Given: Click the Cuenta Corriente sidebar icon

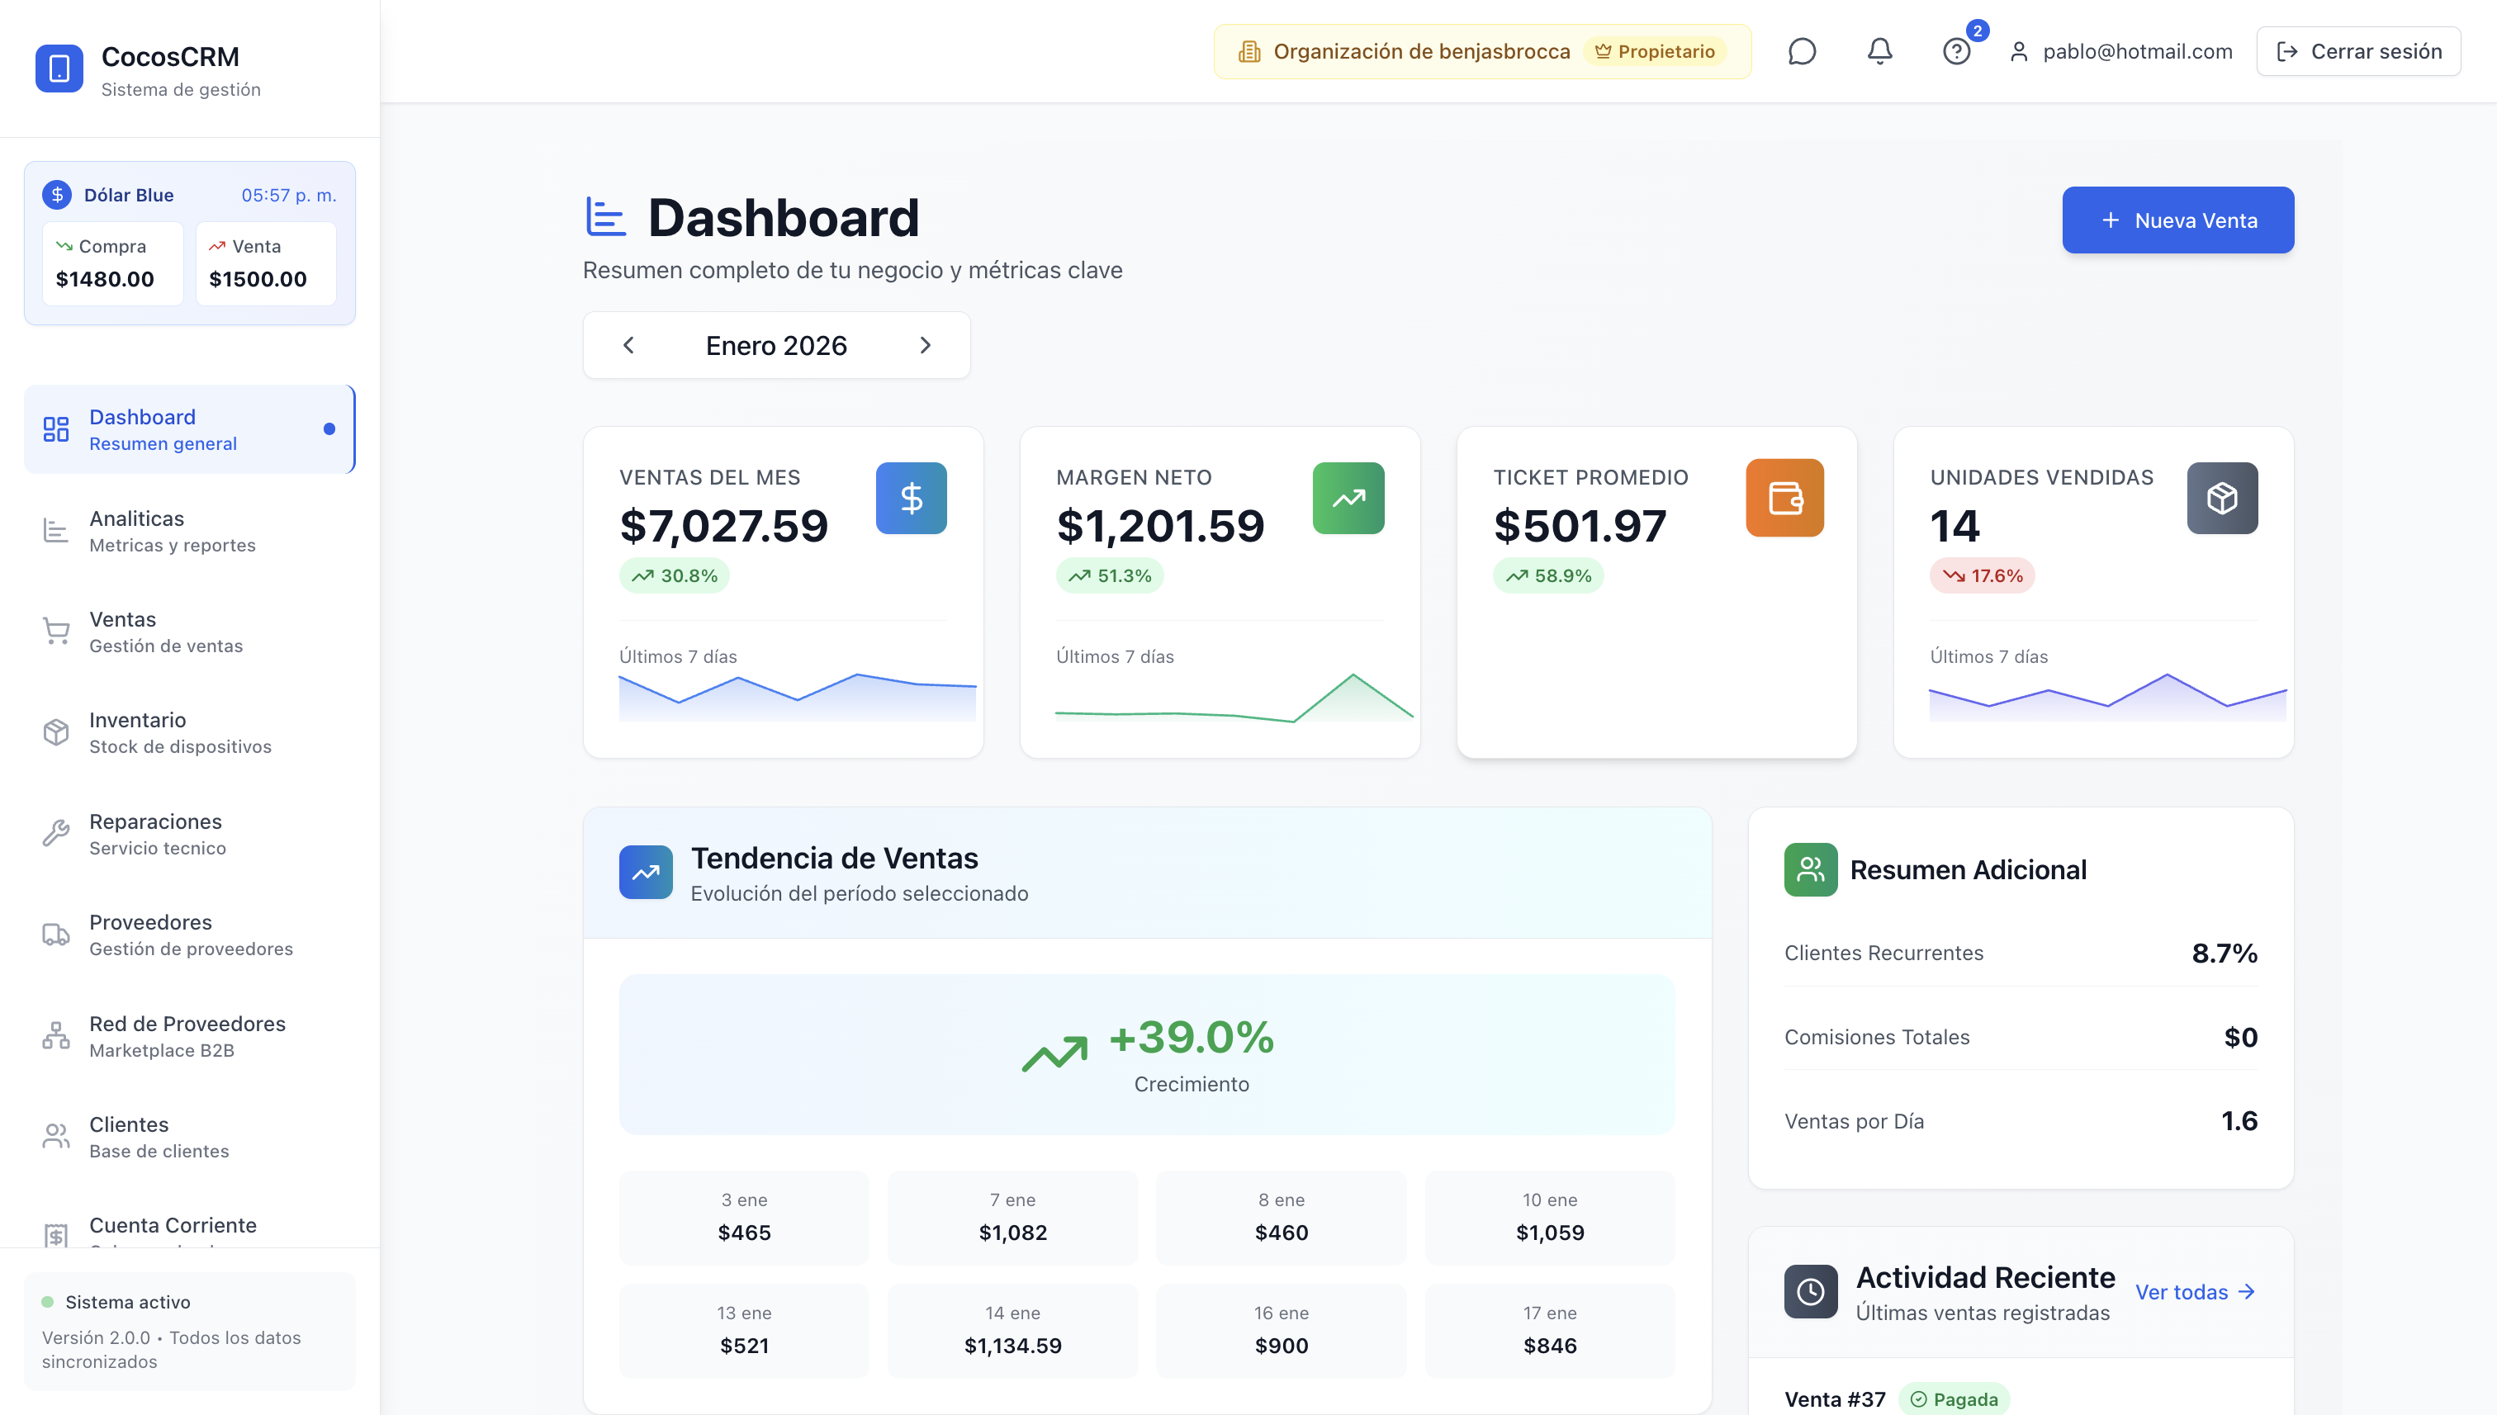Looking at the screenshot, I should pyautogui.click(x=55, y=1234).
